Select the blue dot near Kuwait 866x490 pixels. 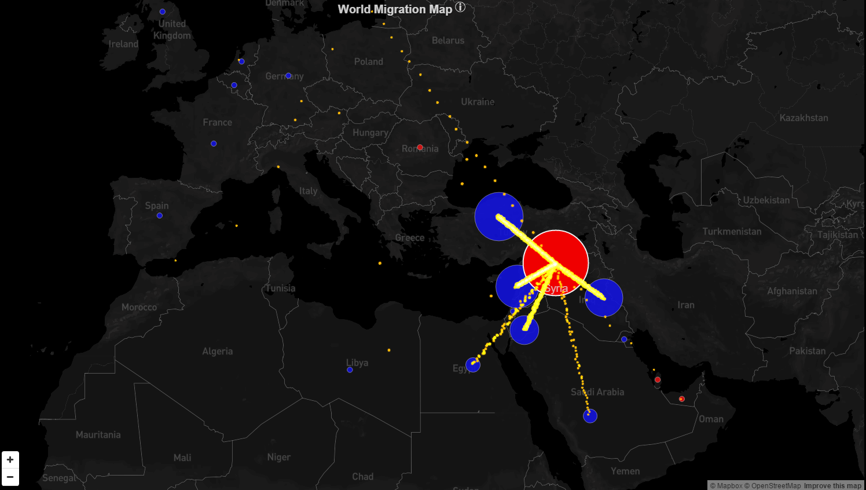[624, 339]
